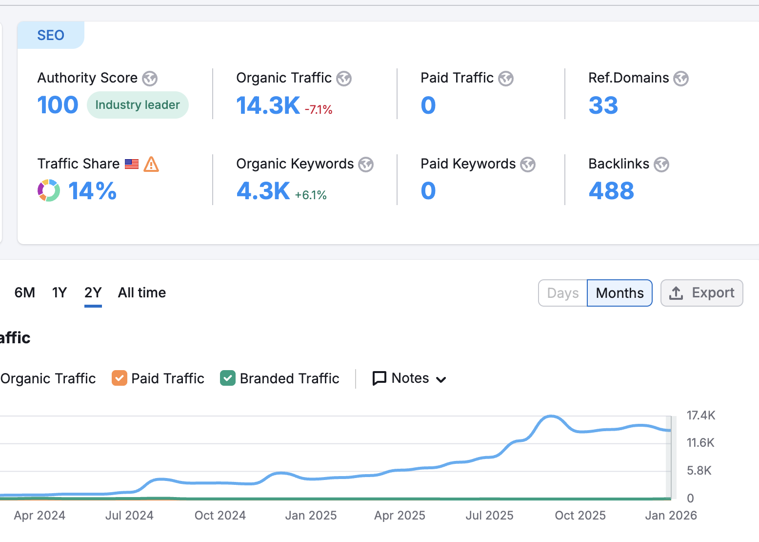759x542 pixels.
Task: Click globe icon beside Paid Keywords
Action: 528,165
